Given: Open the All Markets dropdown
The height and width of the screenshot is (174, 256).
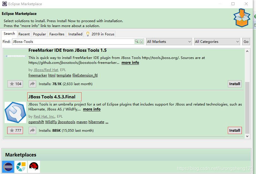Looking at the screenshot, I should pos(169,41).
